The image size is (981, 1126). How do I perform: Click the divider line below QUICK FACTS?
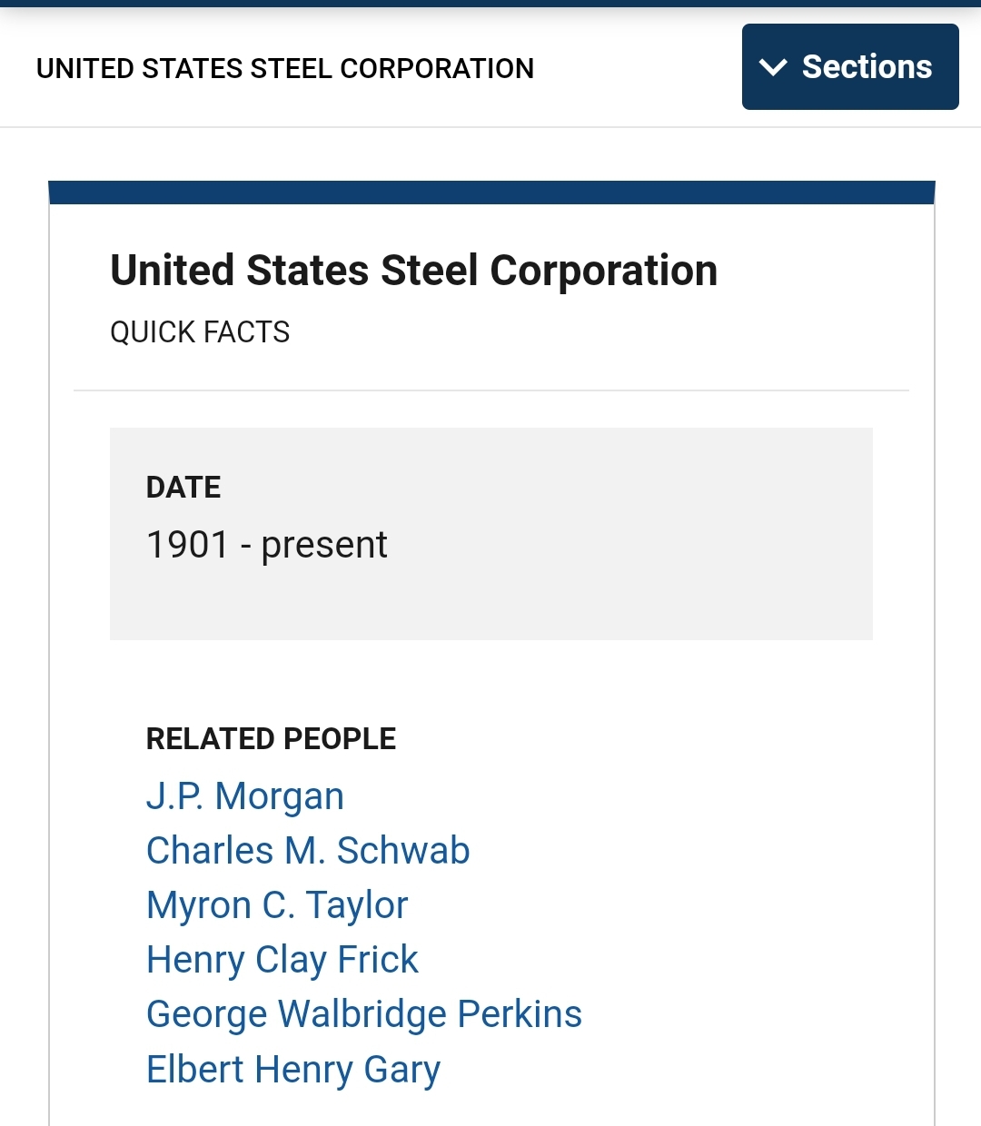coord(491,390)
